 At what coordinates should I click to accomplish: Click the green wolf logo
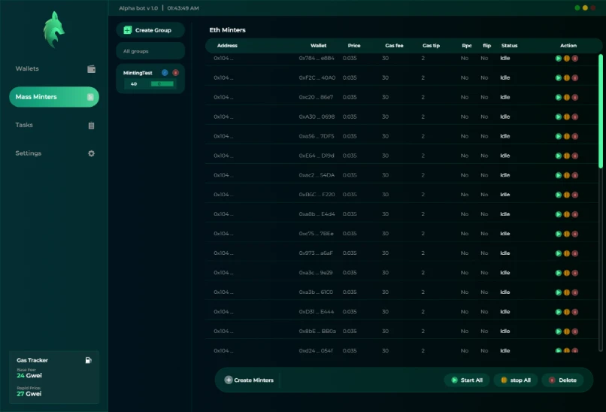(53, 30)
